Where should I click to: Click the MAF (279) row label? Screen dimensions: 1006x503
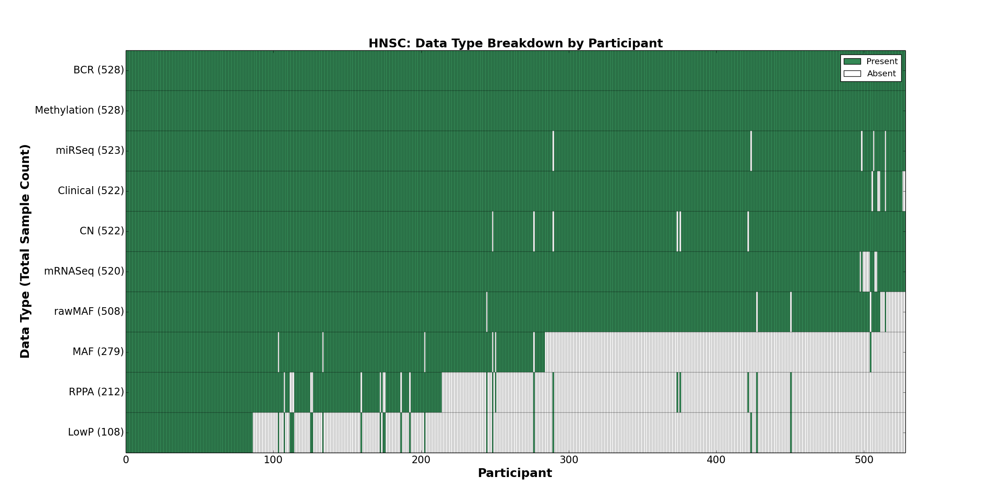point(98,352)
